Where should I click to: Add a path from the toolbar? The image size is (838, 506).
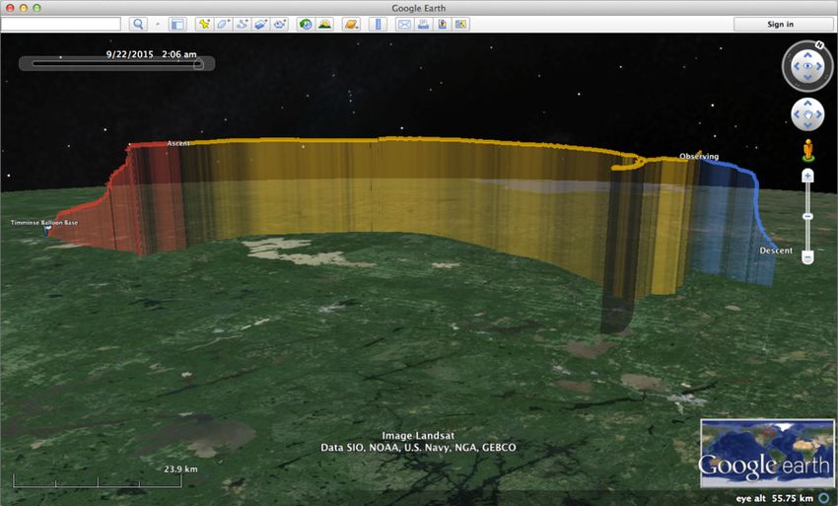pyautogui.click(x=242, y=24)
